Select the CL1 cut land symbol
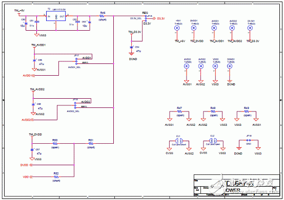 179,141
